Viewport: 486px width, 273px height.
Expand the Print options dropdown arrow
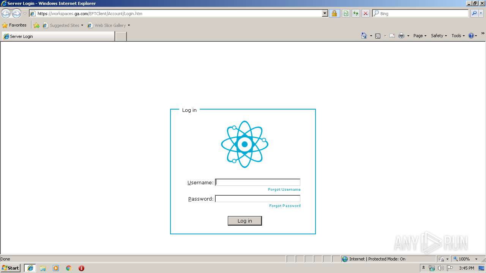tap(408, 36)
